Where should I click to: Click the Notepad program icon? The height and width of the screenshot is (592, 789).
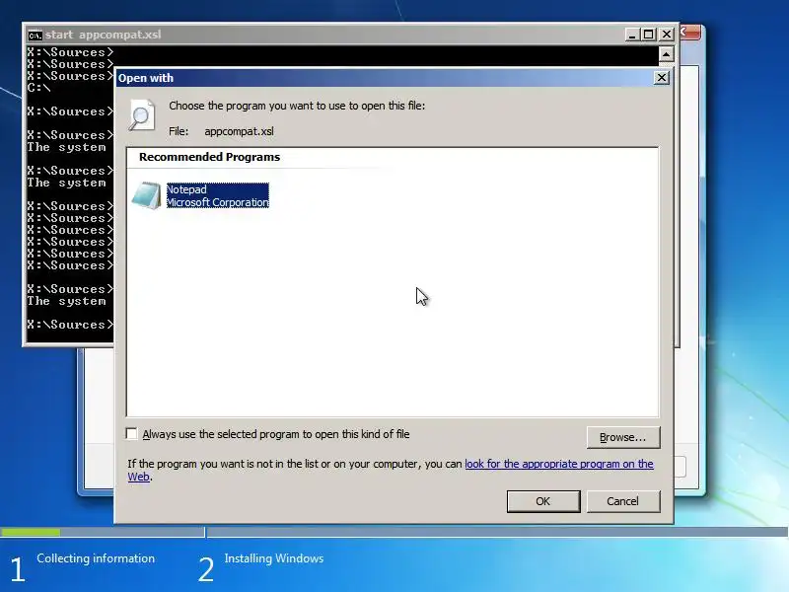[146, 195]
